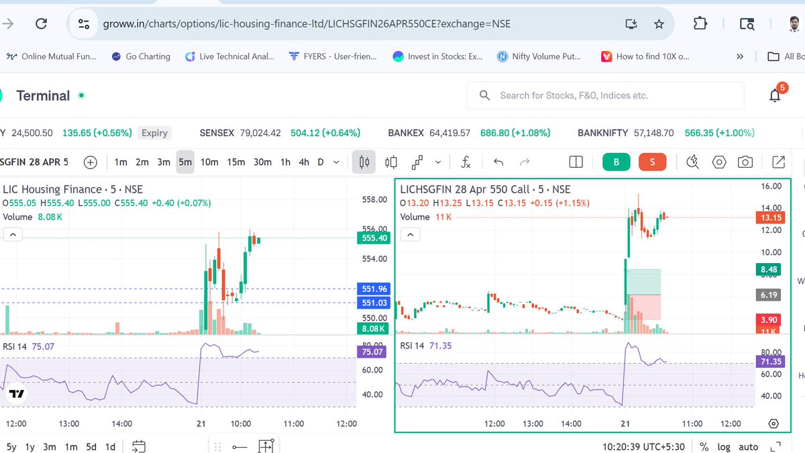This screenshot has height=453, width=805.
Task: Click in the Search for Stocks field
Action: coord(605,95)
